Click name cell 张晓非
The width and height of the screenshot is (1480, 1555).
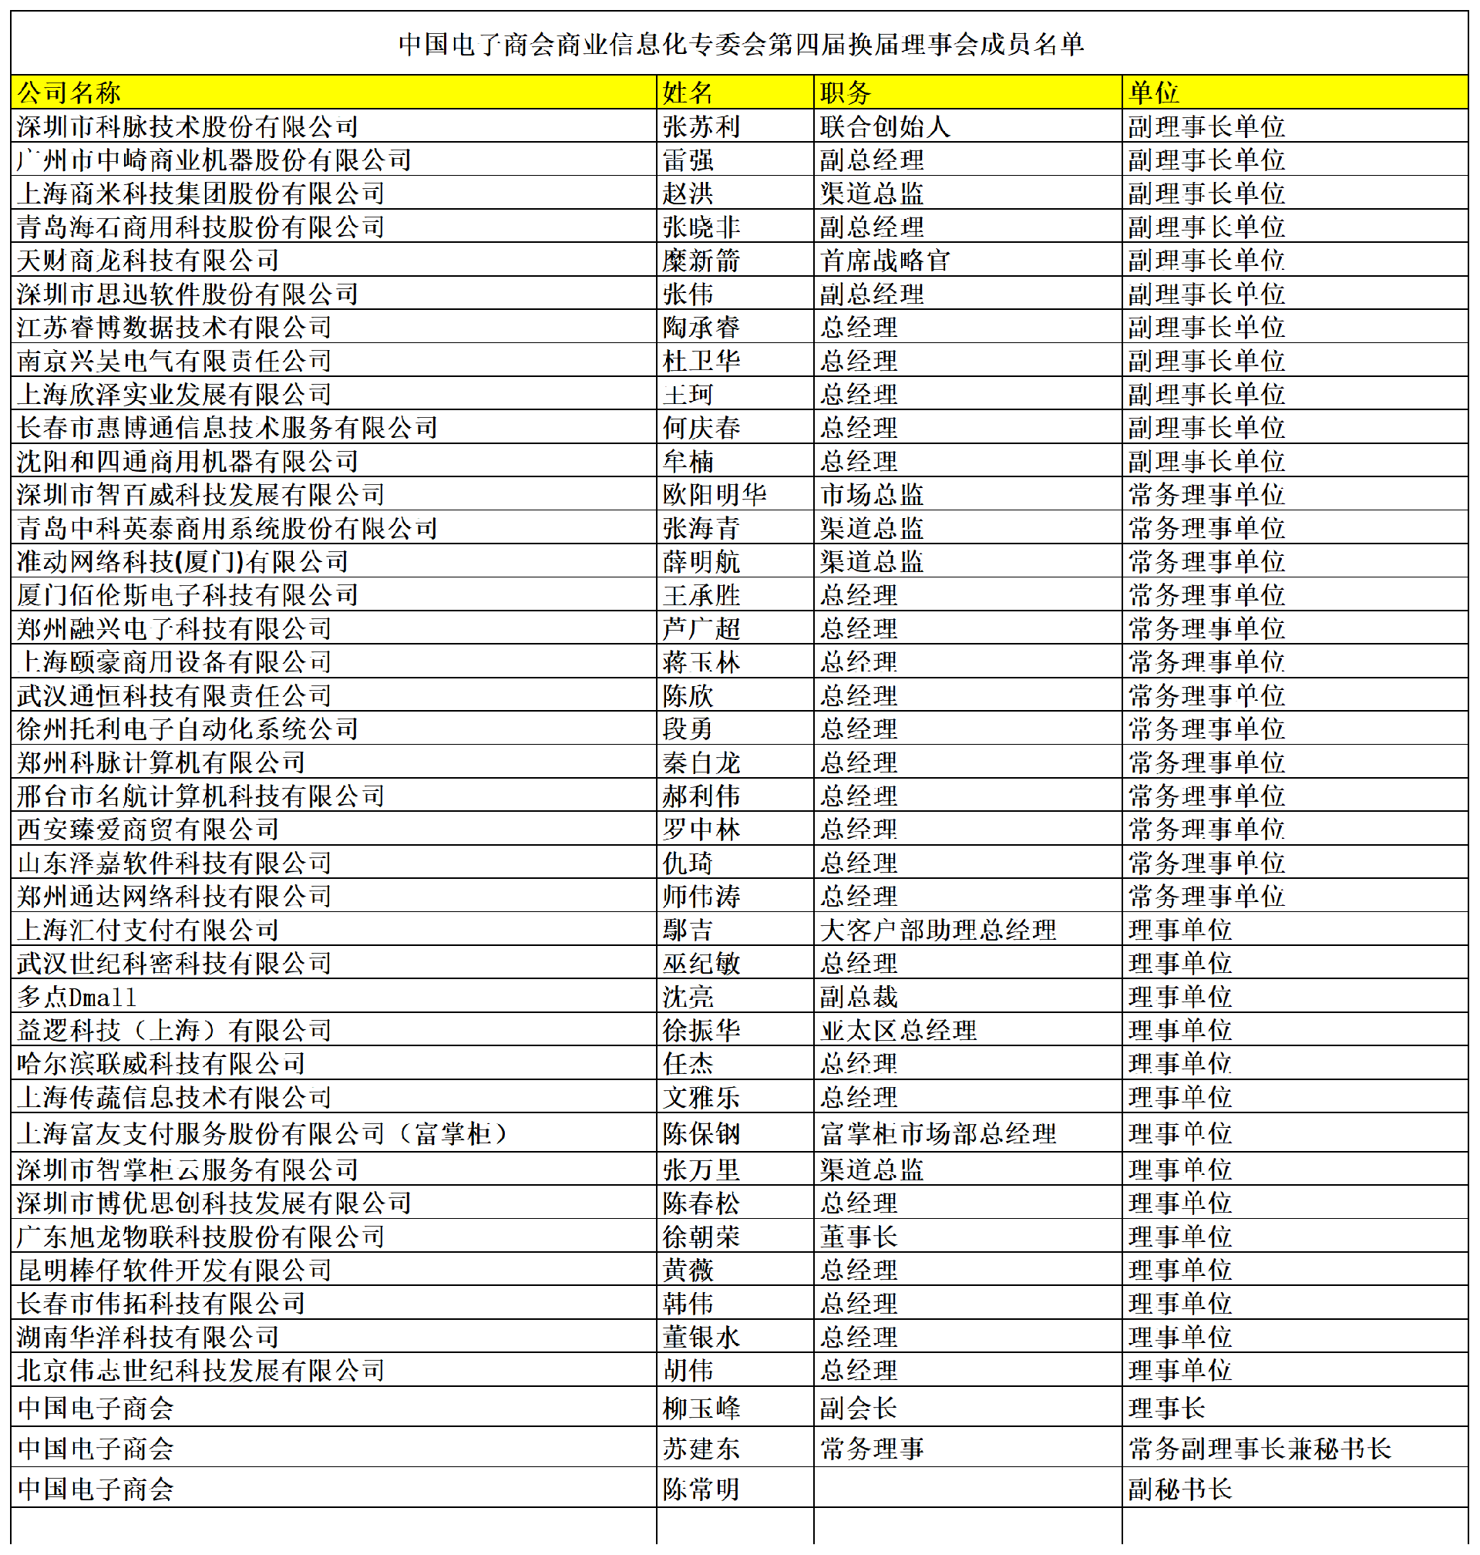735,227
